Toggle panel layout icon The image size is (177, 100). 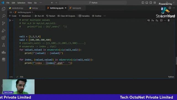click(147, 2)
